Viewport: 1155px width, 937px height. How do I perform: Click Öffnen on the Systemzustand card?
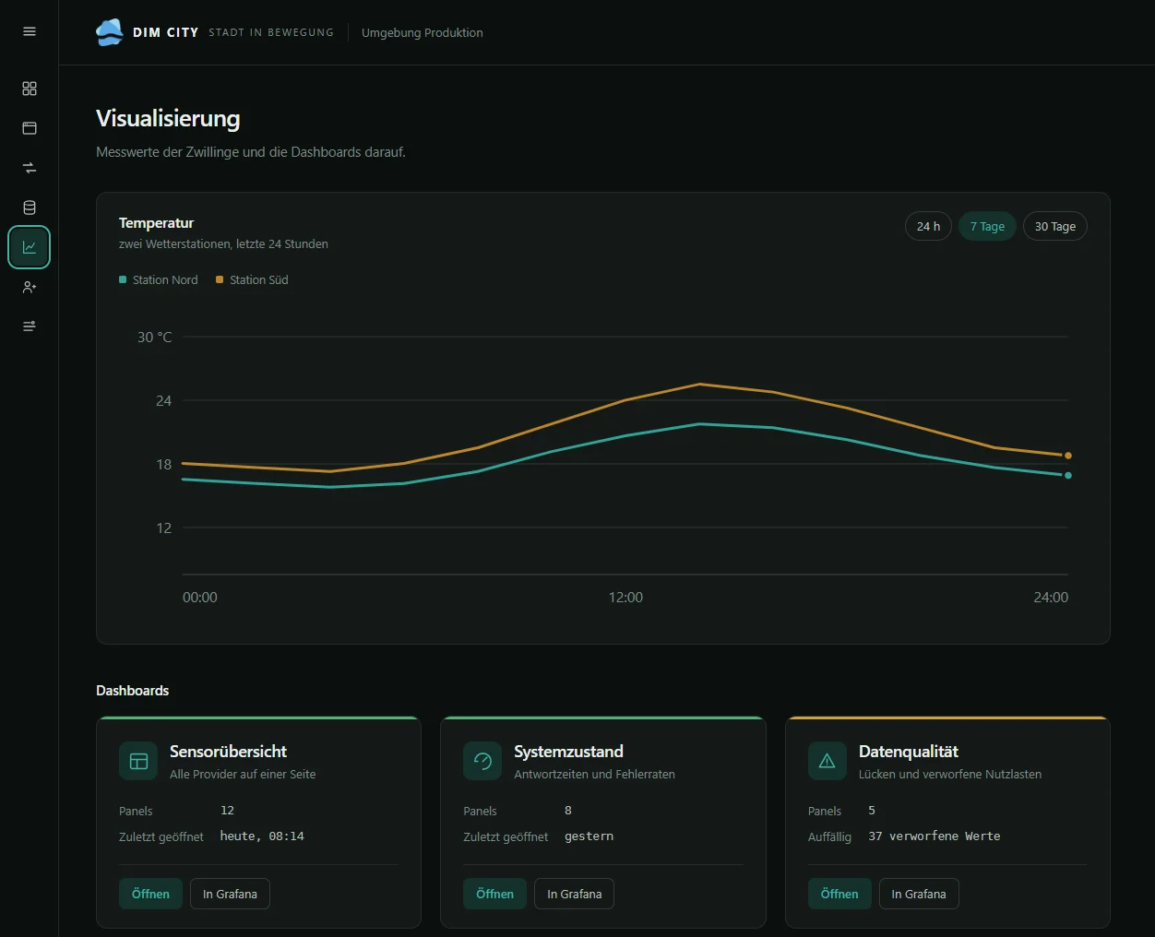point(494,894)
